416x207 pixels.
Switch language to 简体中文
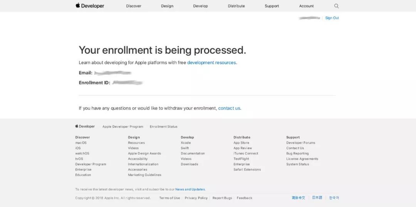pyautogui.click(x=299, y=198)
